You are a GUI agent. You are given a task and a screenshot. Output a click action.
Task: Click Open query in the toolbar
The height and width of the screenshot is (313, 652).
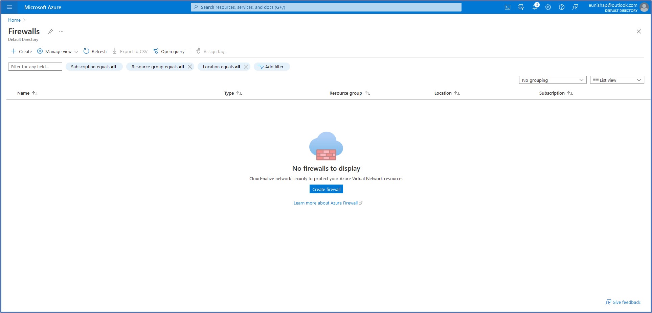point(169,51)
